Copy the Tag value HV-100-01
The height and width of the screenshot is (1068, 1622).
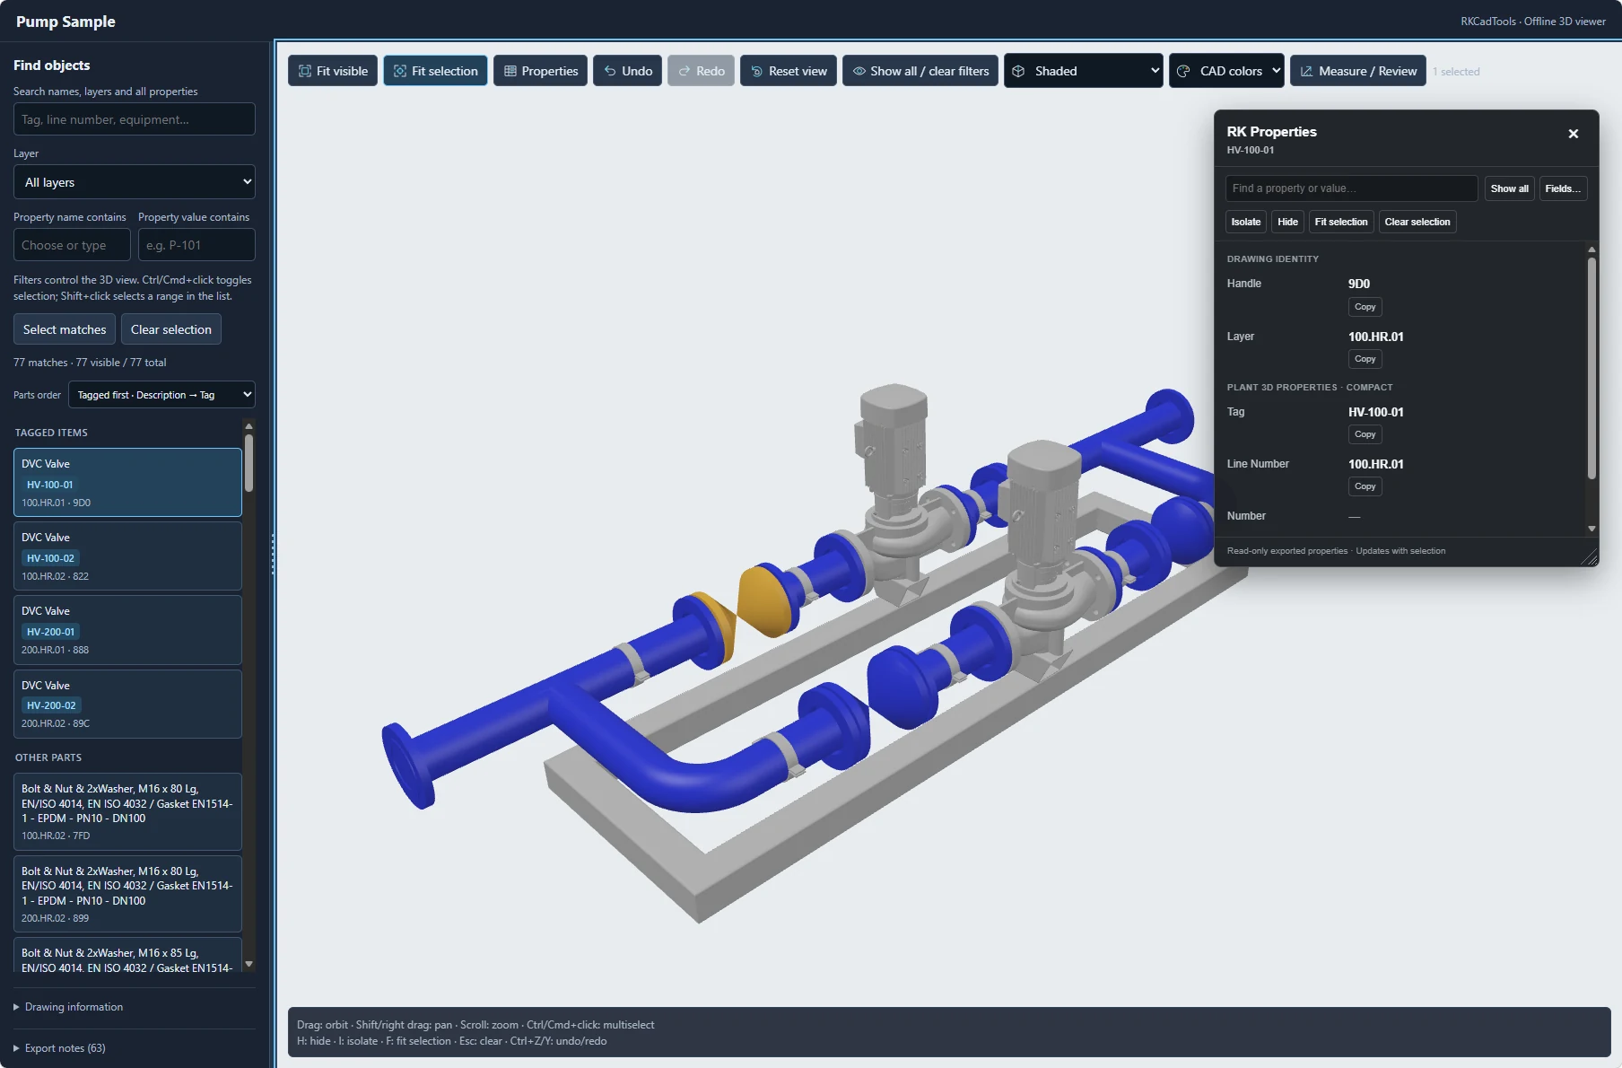coord(1365,434)
